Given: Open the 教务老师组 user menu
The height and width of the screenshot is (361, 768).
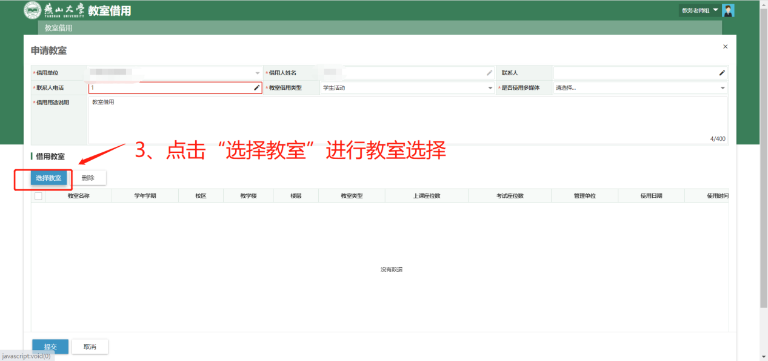Looking at the screenshot, I should click(699, 10).
